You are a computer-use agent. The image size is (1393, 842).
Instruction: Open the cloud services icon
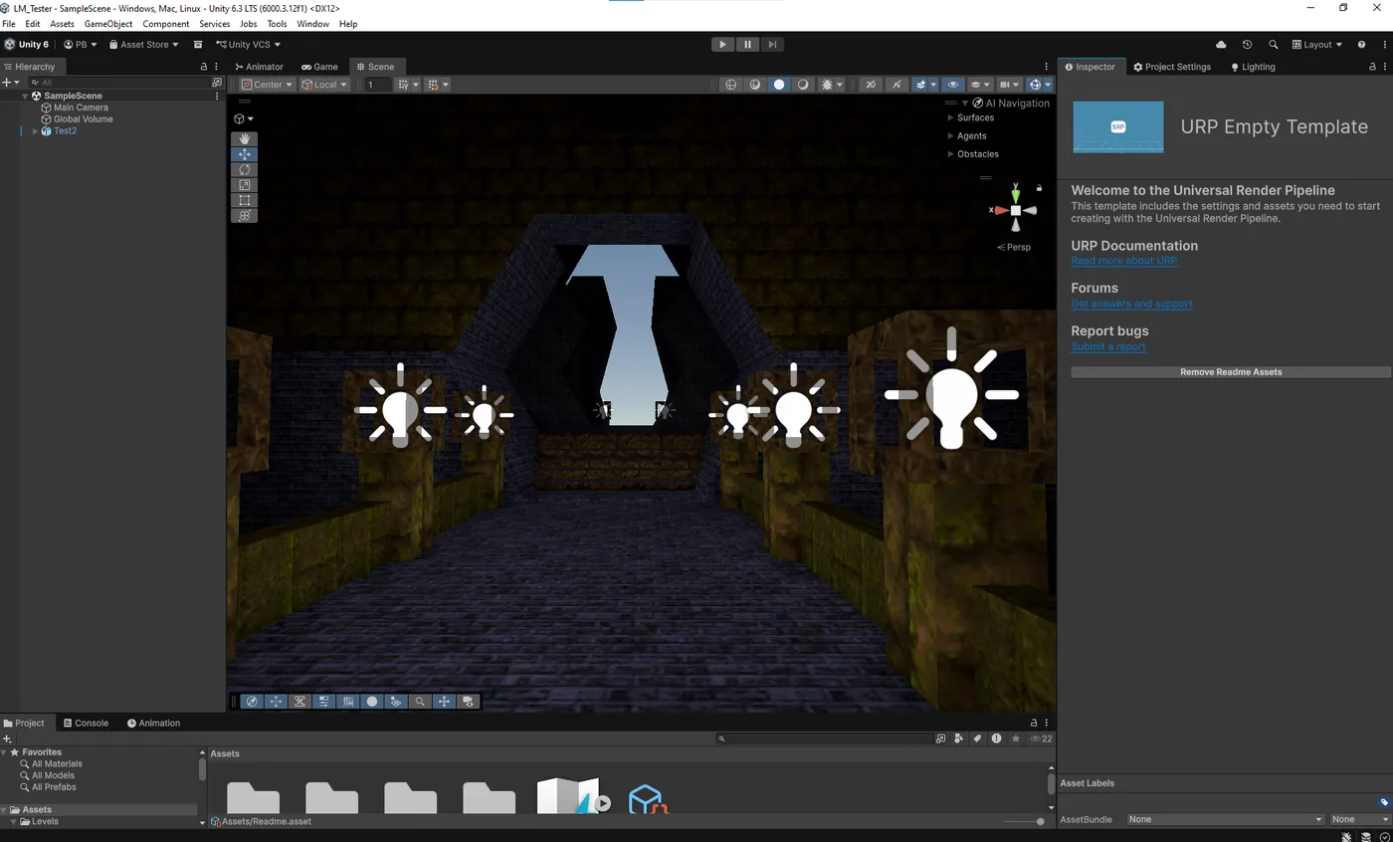coord(1221,45)
